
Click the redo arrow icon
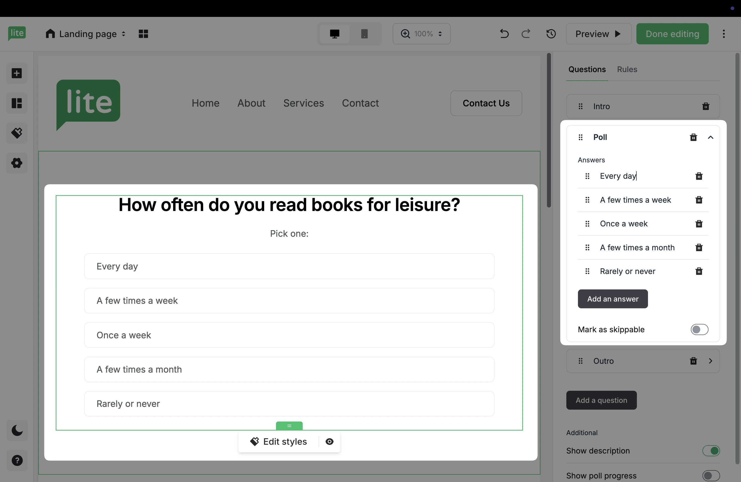pyautogui.click(x=526, y=34)
